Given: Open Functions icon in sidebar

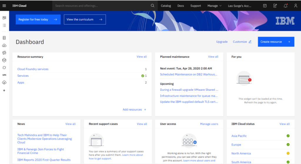Looking at the screenshot, I should coord(4,53).
